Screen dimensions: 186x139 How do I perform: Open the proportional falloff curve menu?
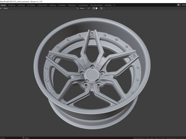(105, 8)
